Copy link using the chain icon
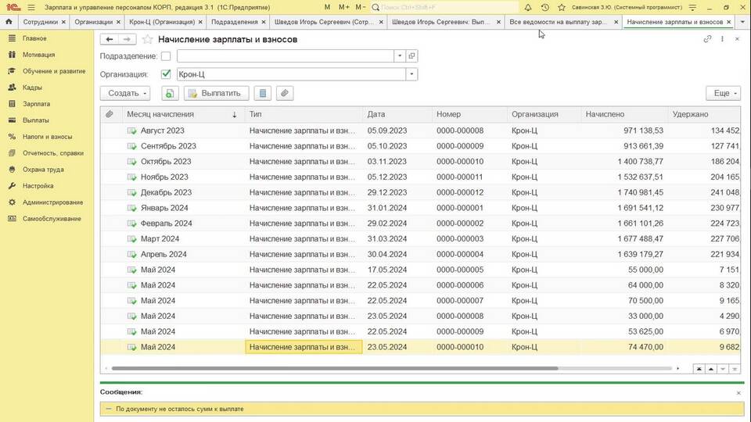751x422 pixels. pyautogui.click(x=707, y=39)
